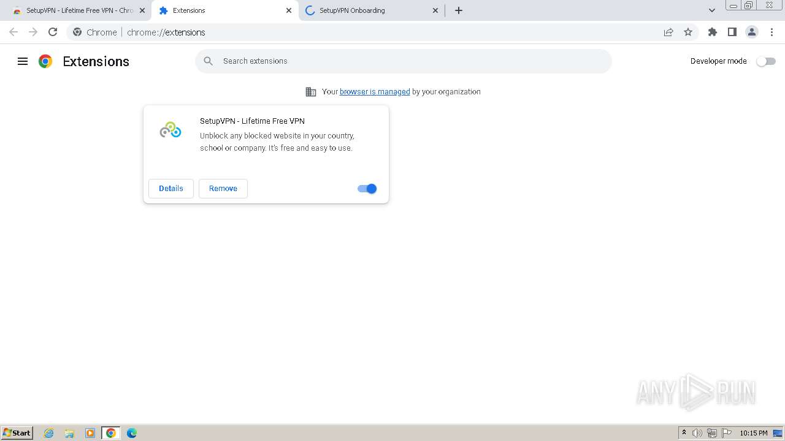Open the Action Center flag icon
This screenshot has width=785, height=441.
pos(727,433)
